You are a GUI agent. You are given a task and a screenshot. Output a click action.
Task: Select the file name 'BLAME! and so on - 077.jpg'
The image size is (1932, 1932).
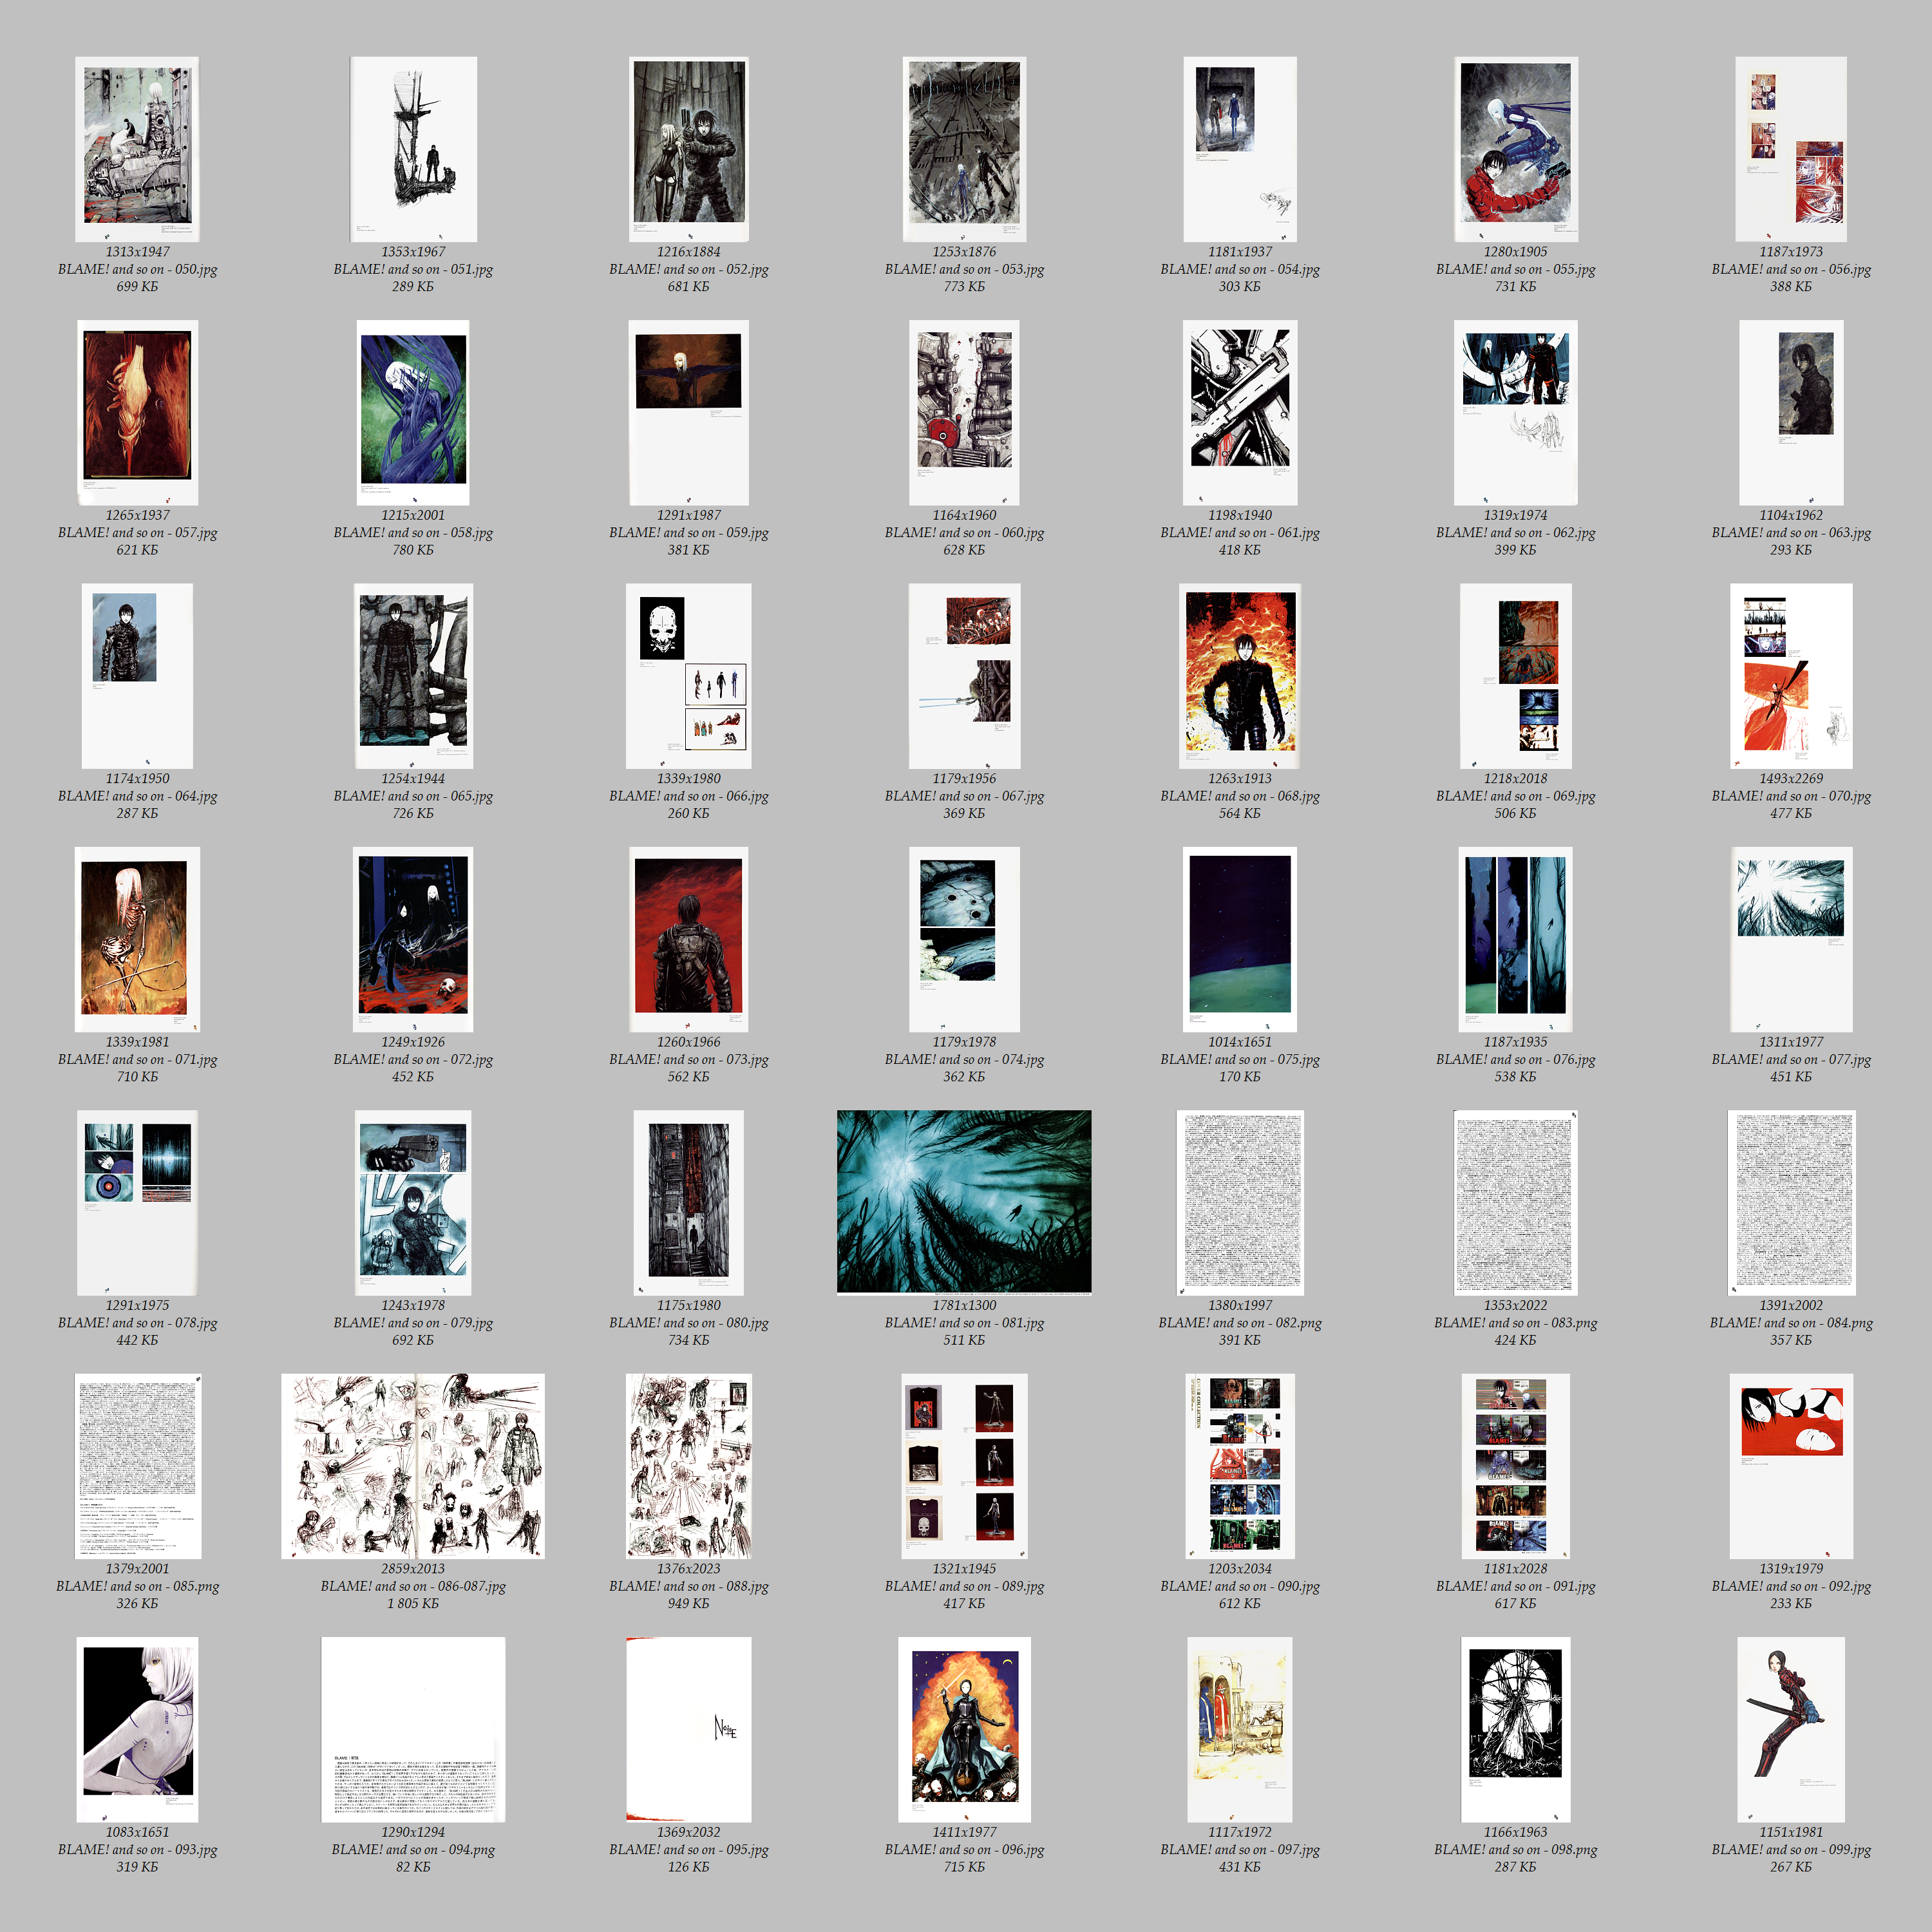(1791, 1059)
